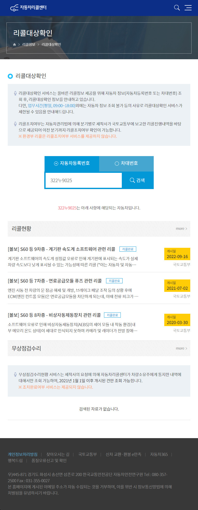Click the 검색 button with magnifier icon

(137, 180)
